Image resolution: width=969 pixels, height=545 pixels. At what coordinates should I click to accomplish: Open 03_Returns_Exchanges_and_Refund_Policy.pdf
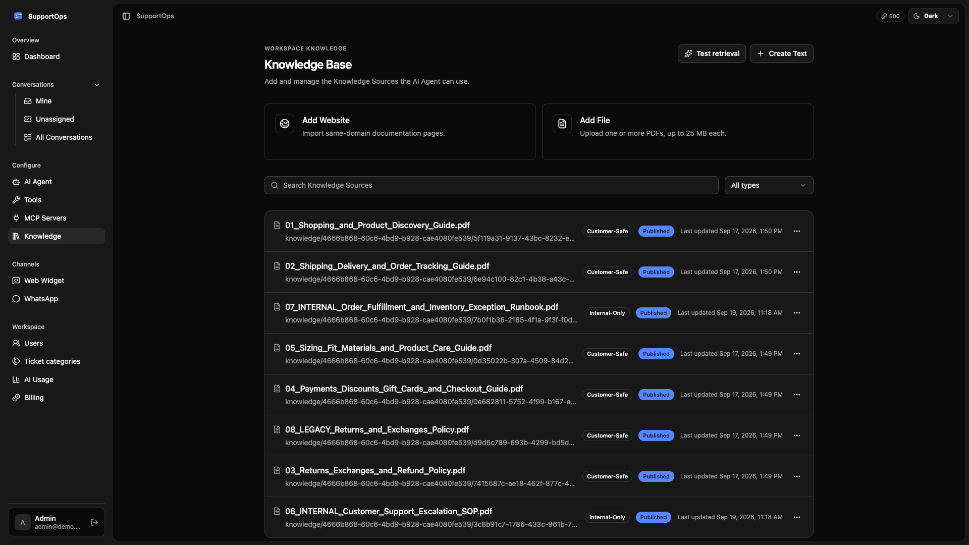[375, 470]
